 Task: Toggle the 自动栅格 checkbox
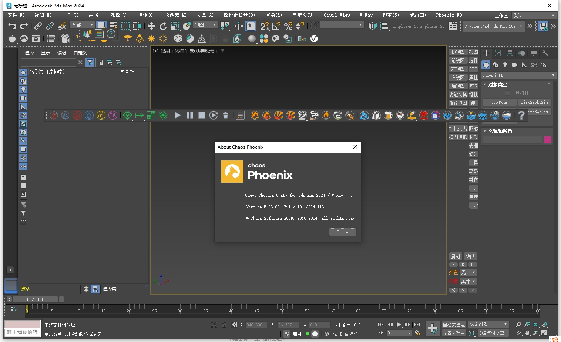click(507, 93)
